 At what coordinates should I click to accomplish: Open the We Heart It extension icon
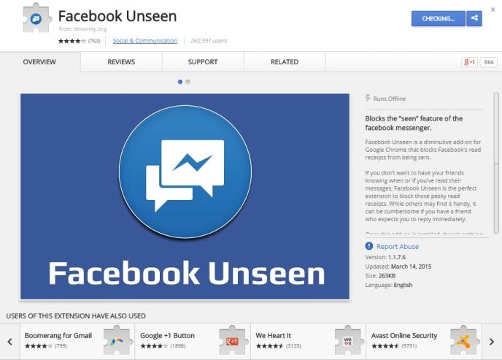(x=348, y=340)
